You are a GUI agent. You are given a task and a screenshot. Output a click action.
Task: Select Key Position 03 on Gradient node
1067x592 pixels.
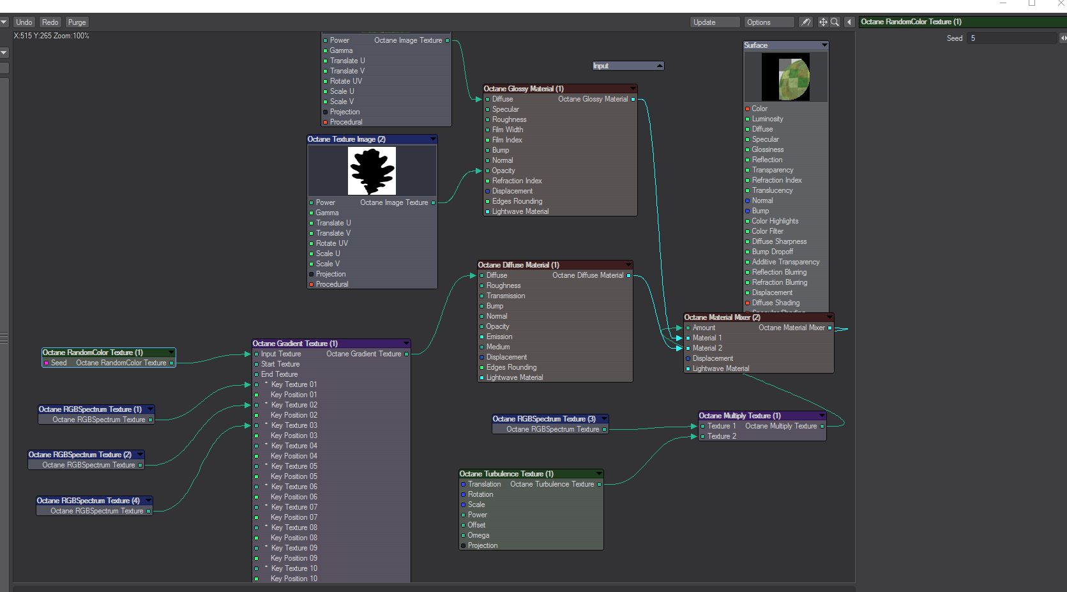(x=293, y=436)
